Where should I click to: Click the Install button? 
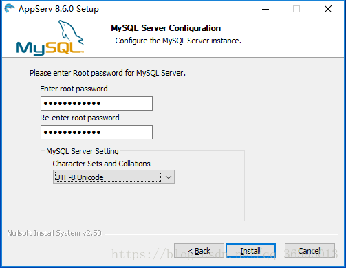pyautogui.click(x=250, y=251)
